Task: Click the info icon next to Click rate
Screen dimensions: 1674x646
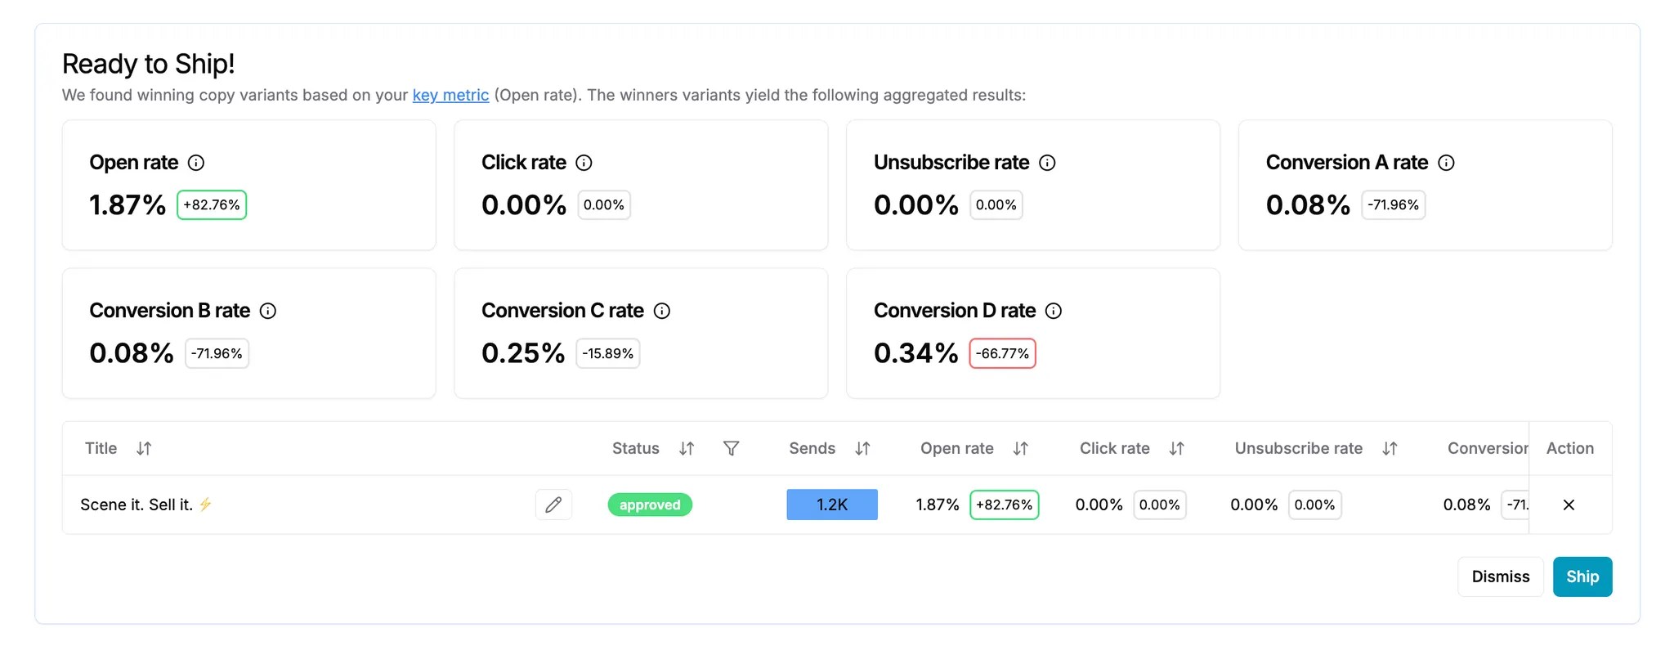Action: click(x=584, y=163)
